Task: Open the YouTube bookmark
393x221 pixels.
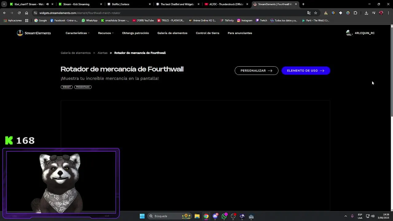Action: click(x=143, y=21)
